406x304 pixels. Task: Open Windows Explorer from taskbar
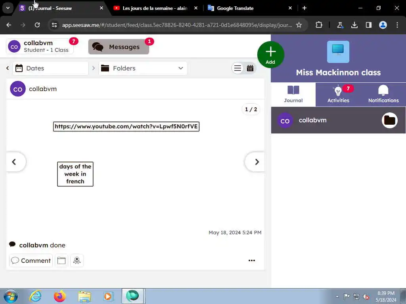coord(84,296)
